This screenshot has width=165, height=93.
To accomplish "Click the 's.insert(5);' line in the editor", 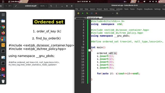I will [x=105, y=68].
